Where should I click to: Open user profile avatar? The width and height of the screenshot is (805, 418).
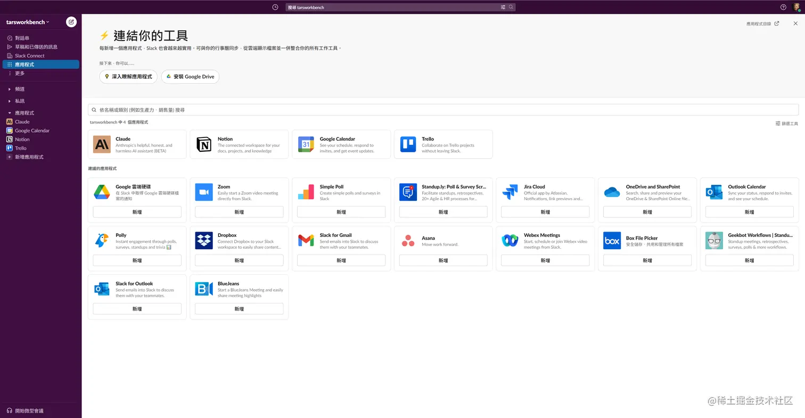pyautogui.click(x=796, y=7)
